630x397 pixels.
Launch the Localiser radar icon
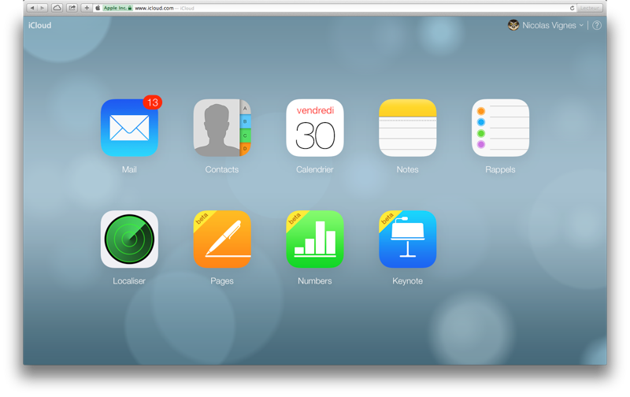click(129, 239)
